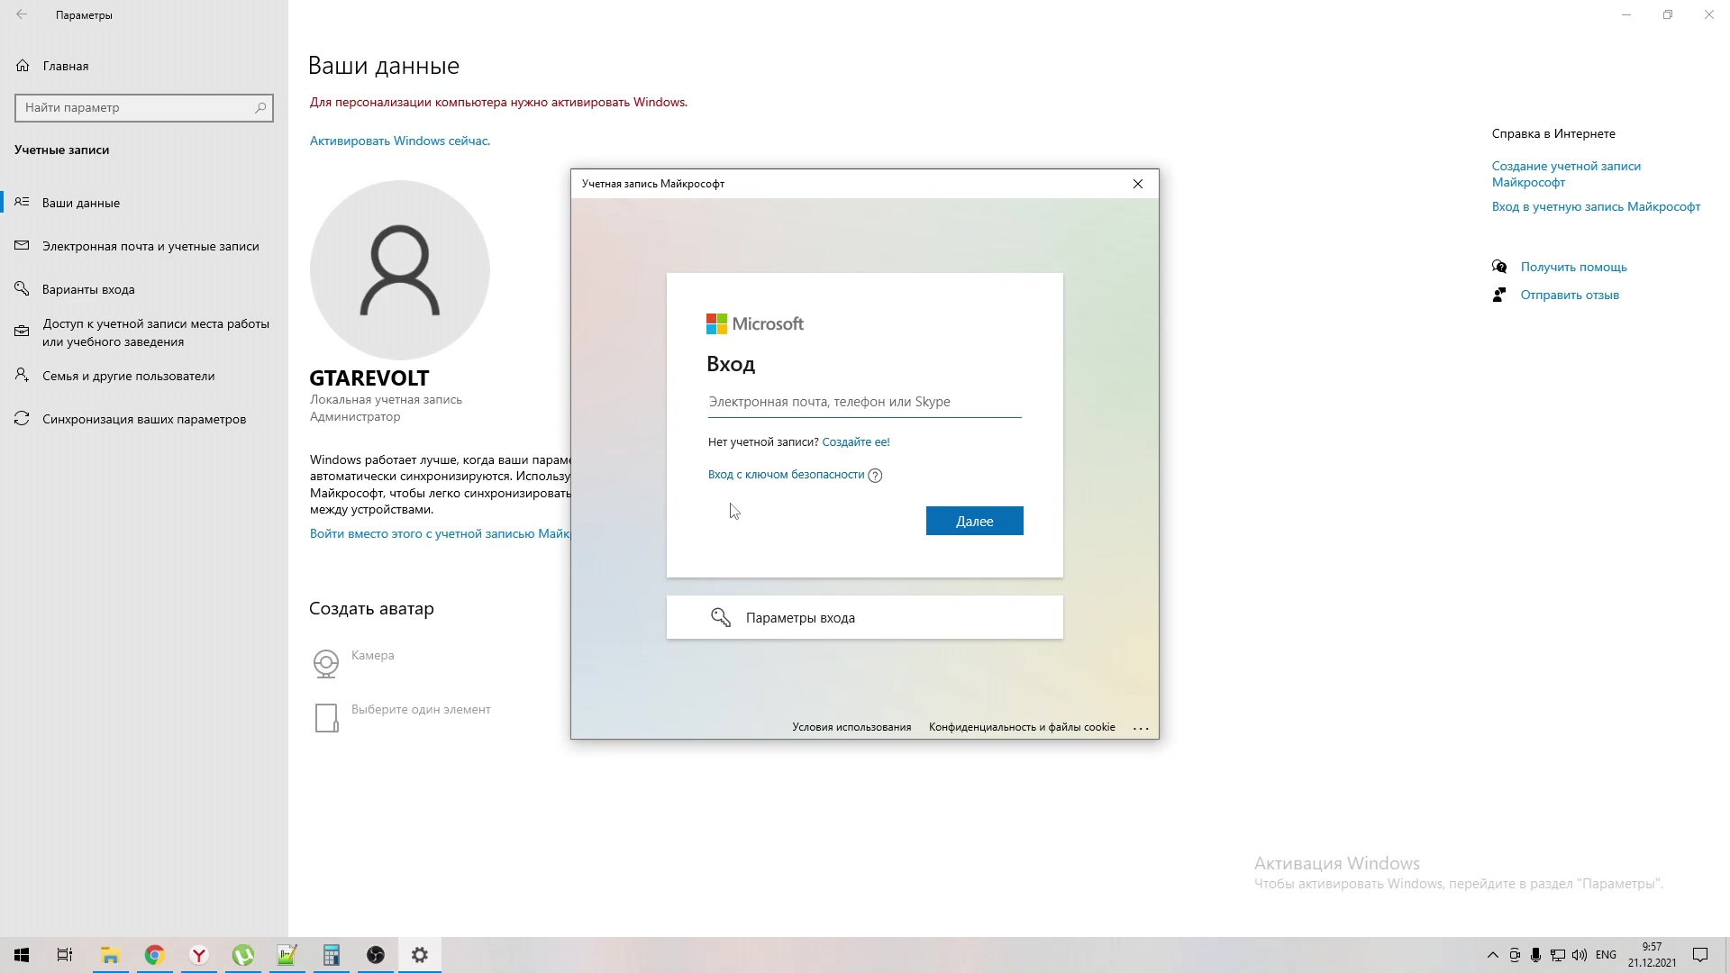Click the briefcase icon for work access
The height and width of the screenshot is (973, 1730).
tap(22, 332)
